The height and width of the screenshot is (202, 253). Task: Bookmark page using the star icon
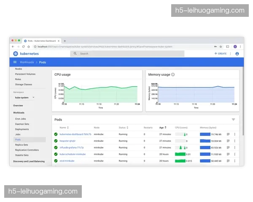221,46
